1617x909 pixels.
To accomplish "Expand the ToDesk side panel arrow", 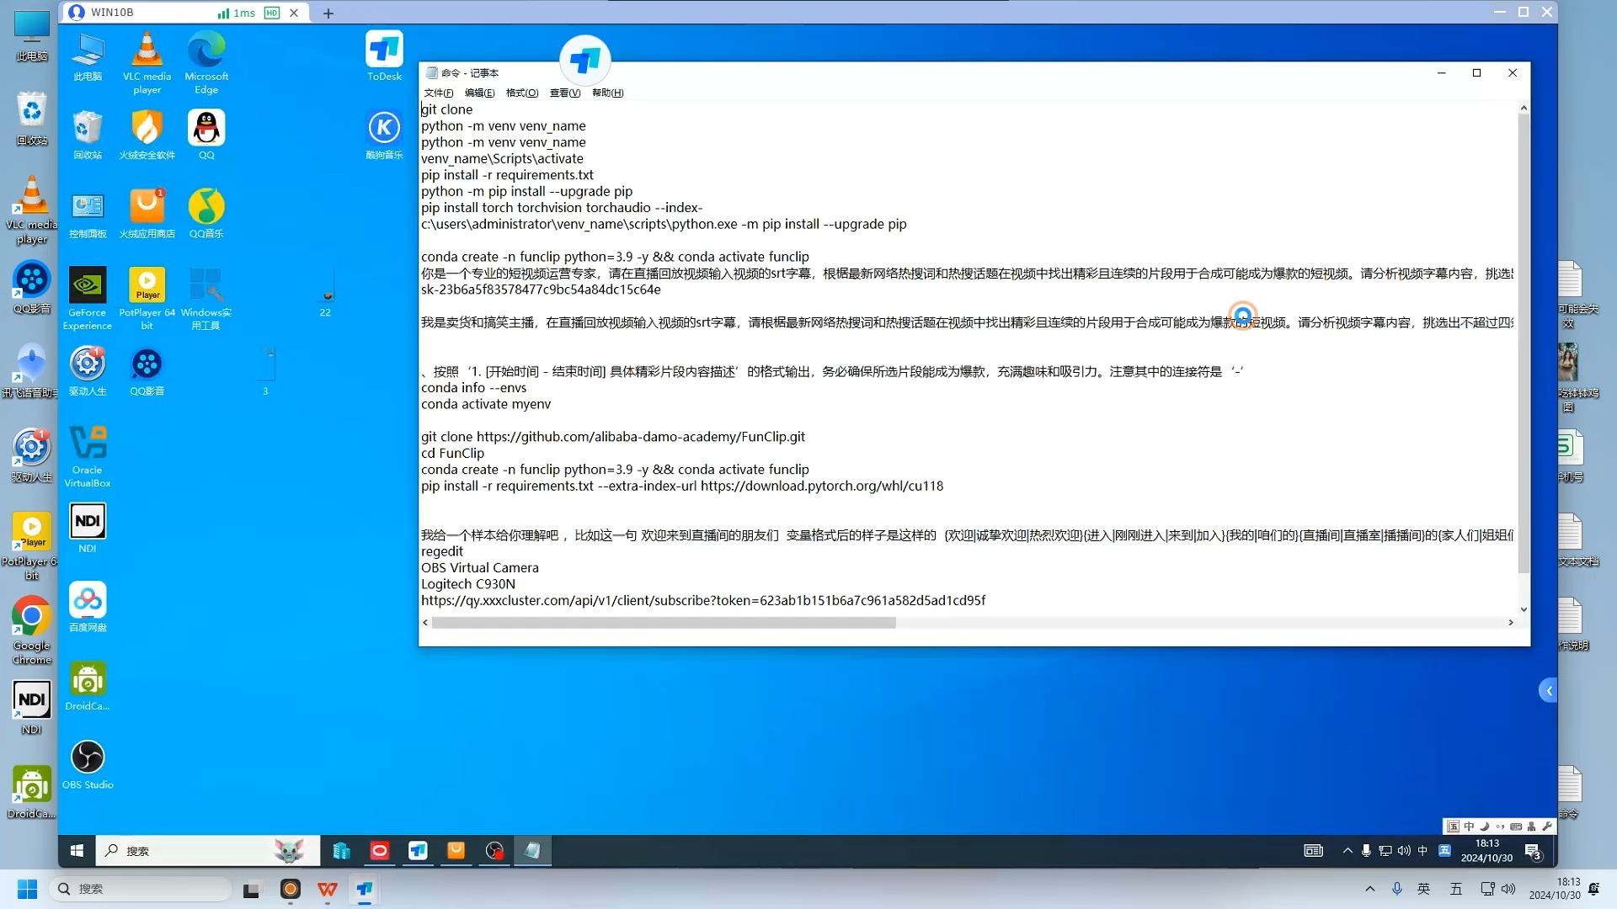I will pos(1548,691).
